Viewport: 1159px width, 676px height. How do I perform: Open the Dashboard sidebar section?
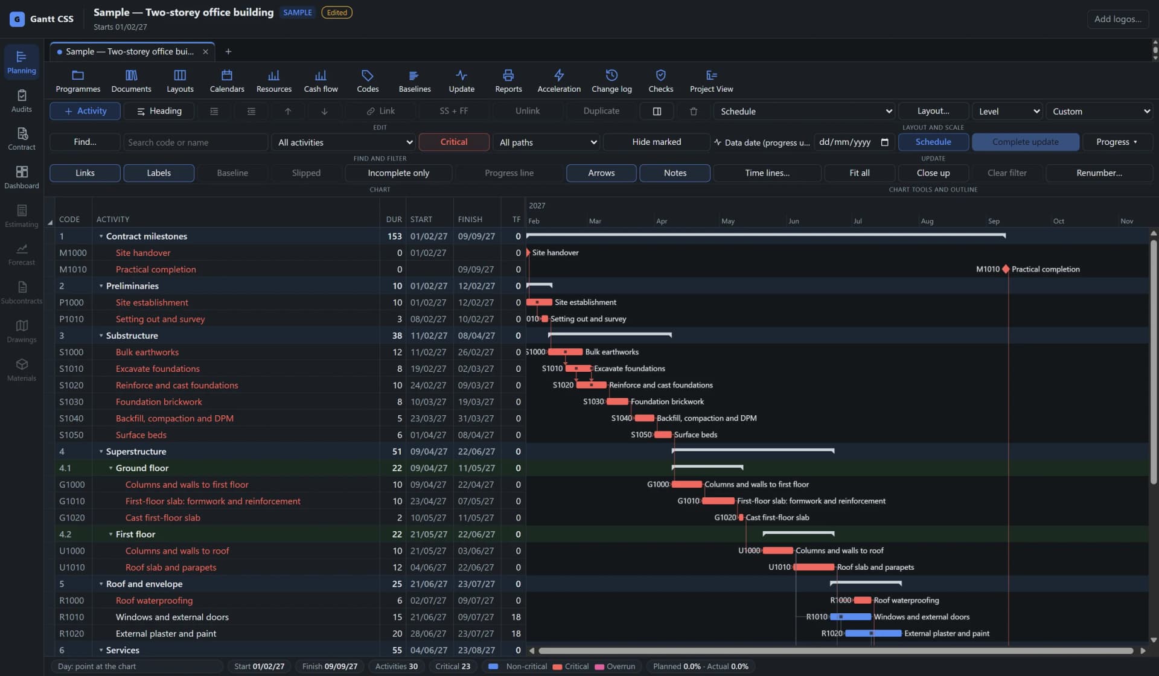click(22, 177)
